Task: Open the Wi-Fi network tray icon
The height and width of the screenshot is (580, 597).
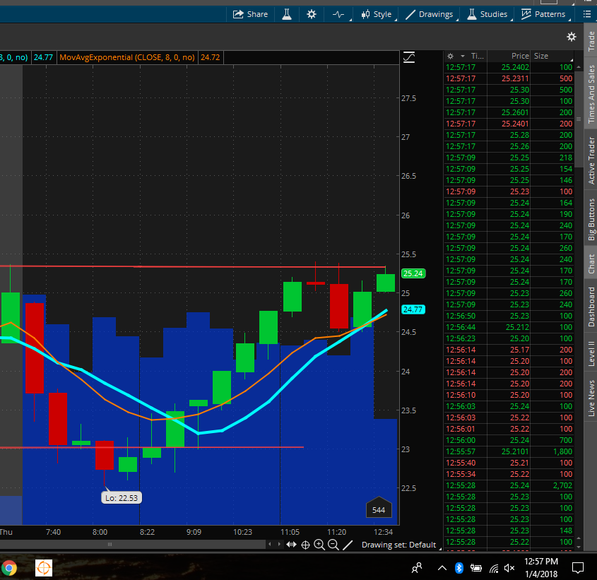Action: (494, 569)
